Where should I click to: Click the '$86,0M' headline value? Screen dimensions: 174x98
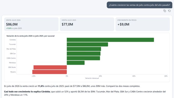tap(12, 24)
